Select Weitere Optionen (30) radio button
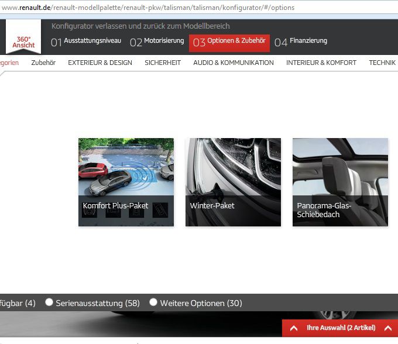 (x=153, y=302)
